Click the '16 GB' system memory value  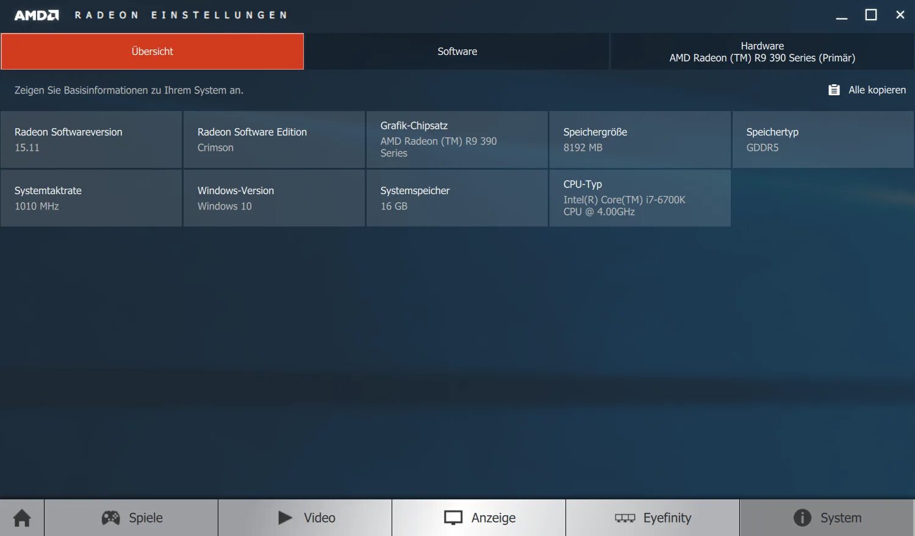pyautogui.click(x=394, y=206)
